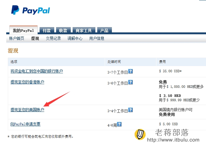
Task: Click the footnote about 电汇 extra fees
Action: (x=41, y=136)
